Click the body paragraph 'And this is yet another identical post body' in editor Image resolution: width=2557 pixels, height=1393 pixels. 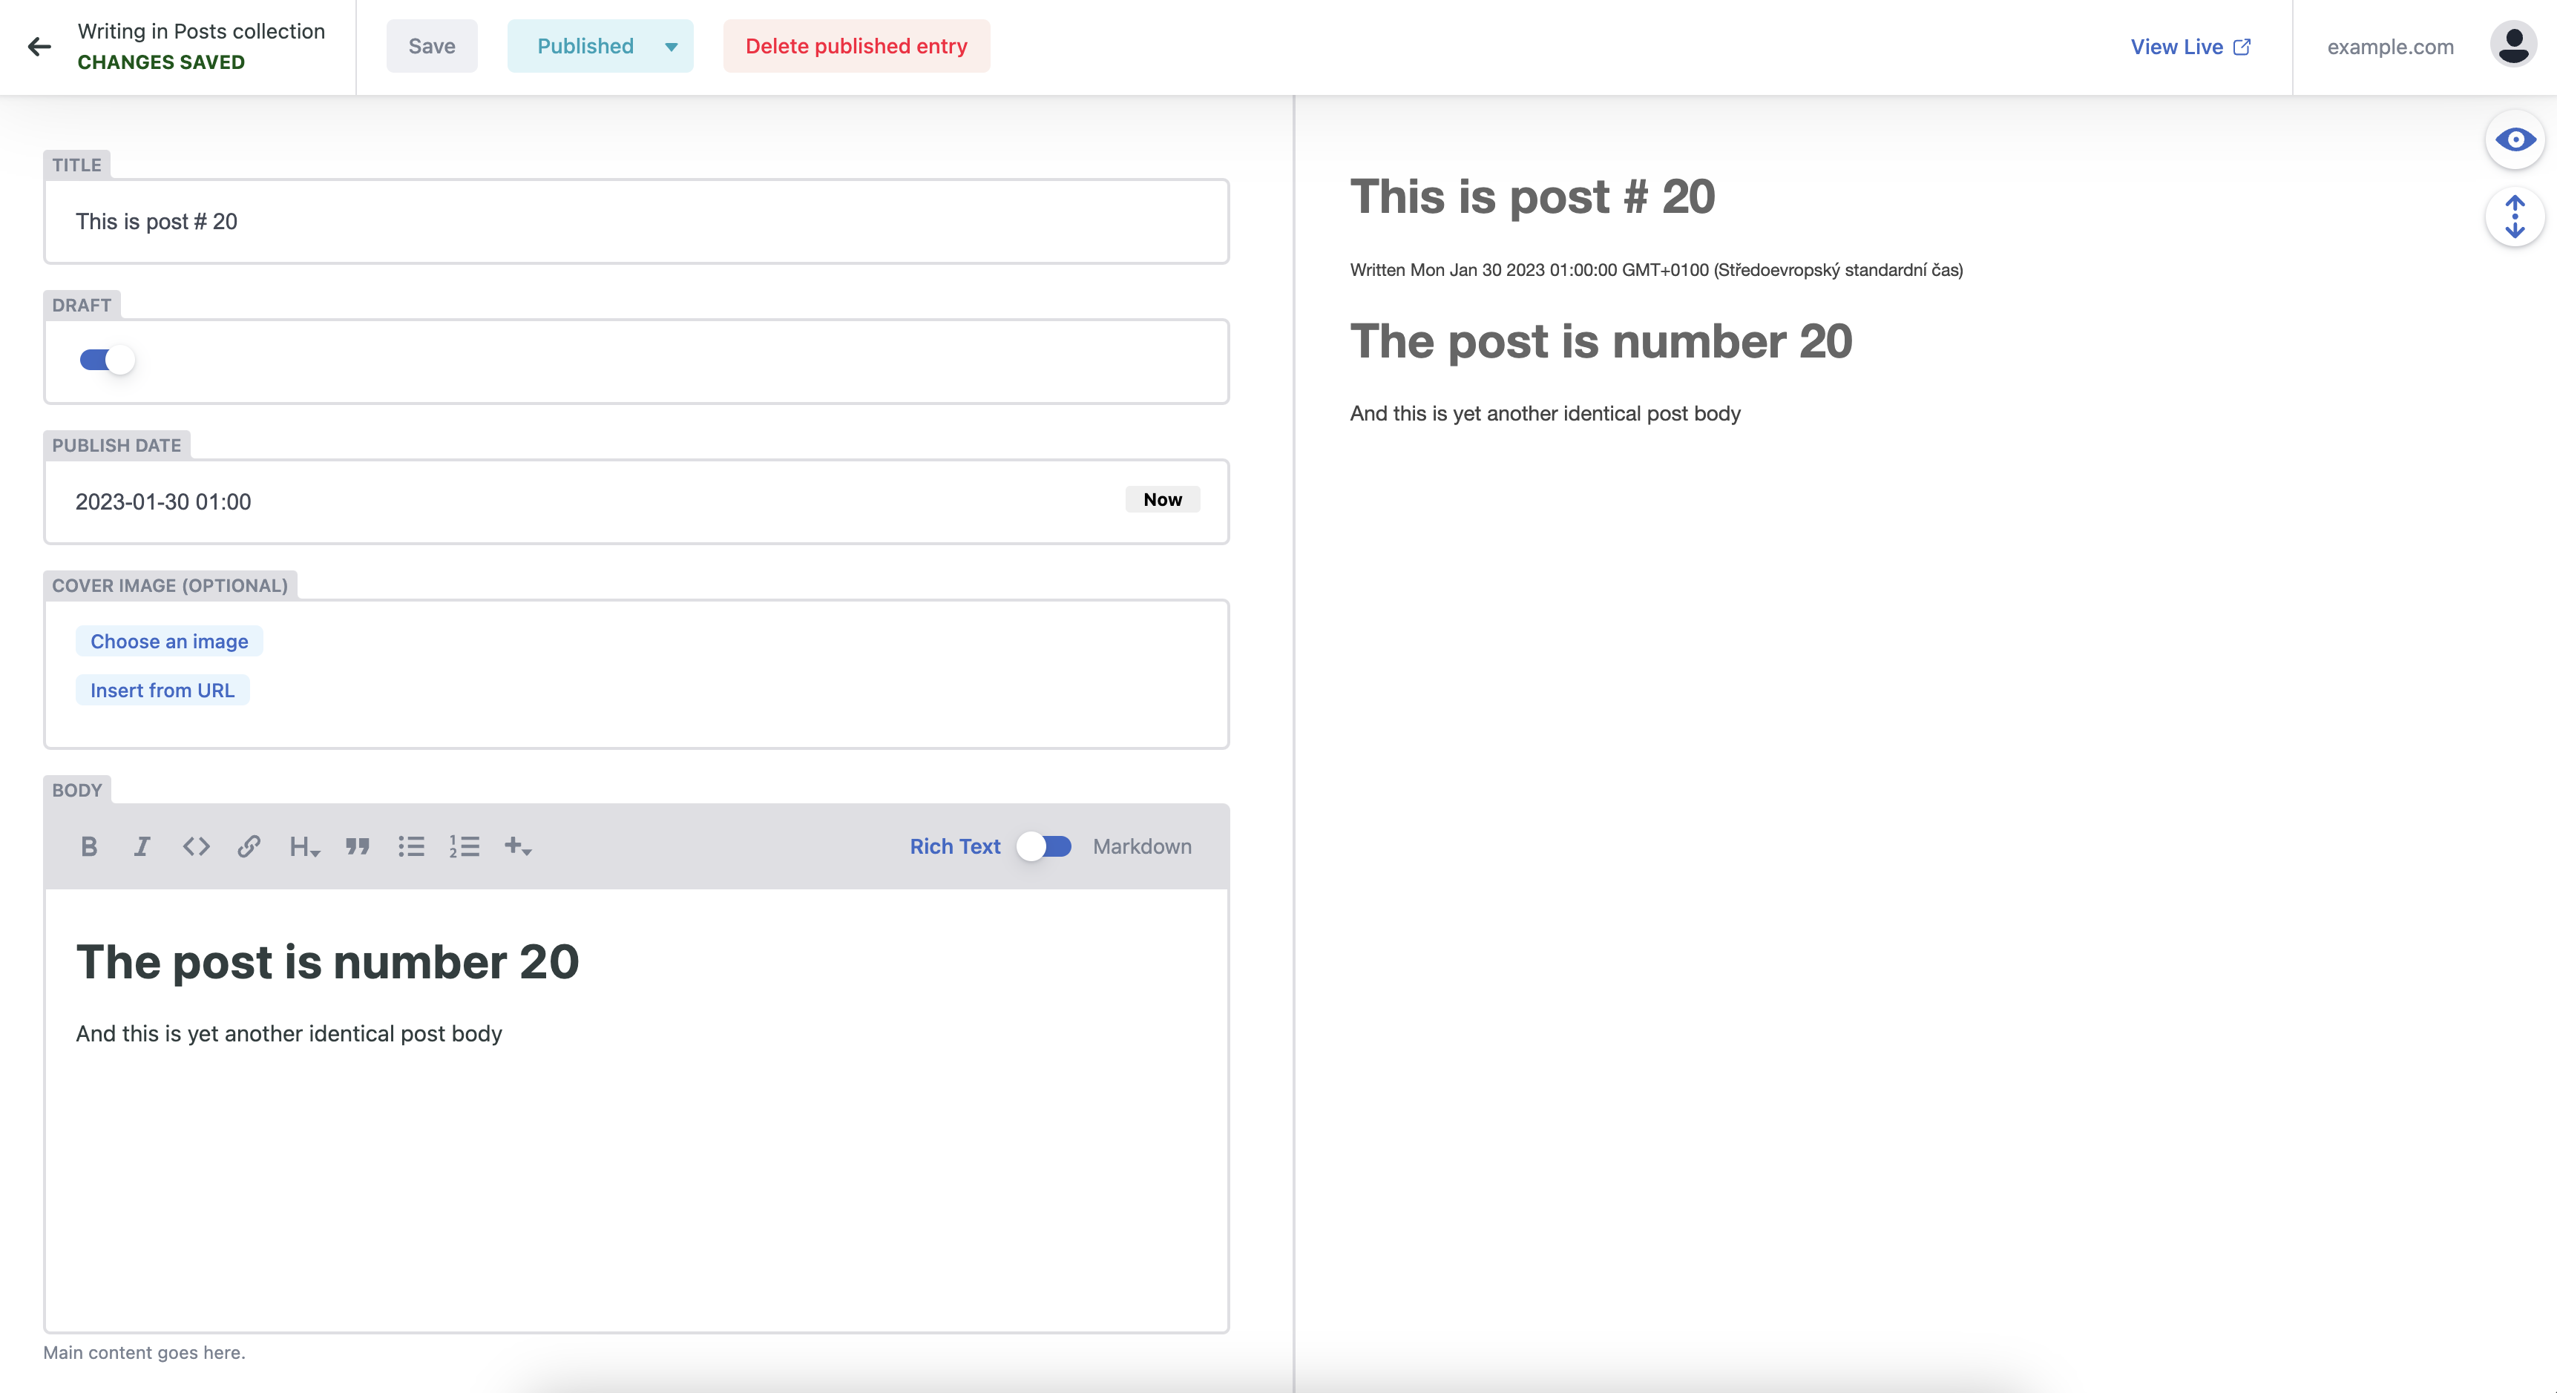[x=289, y=1033]
